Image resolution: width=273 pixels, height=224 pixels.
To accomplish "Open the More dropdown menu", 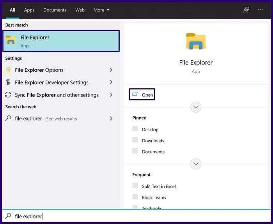I will [101, 10].
